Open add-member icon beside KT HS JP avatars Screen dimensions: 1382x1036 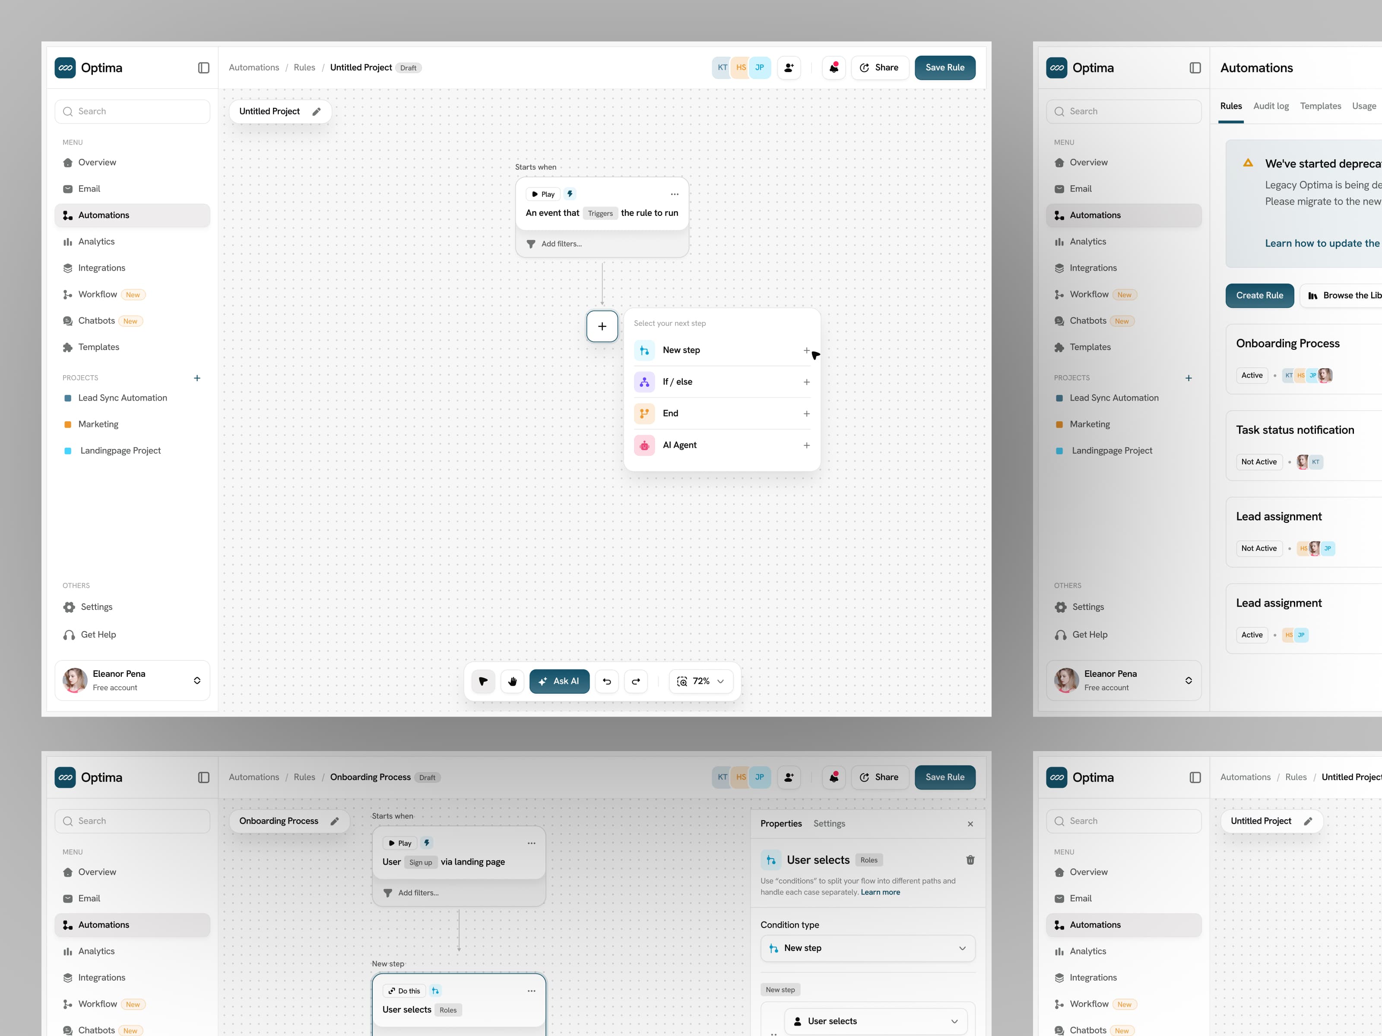click(789, 67)
